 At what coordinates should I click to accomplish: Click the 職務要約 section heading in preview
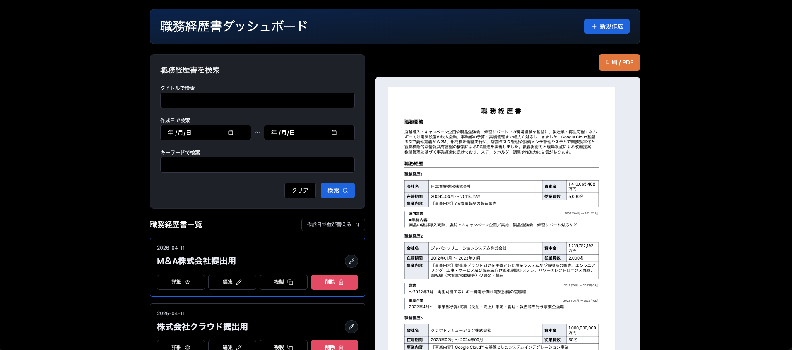coord(414,122)
